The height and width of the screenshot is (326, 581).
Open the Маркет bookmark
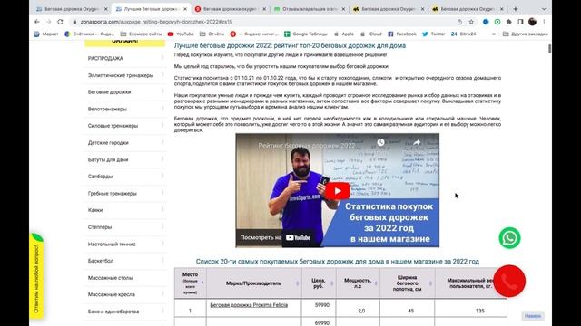[x=46, y=34]
